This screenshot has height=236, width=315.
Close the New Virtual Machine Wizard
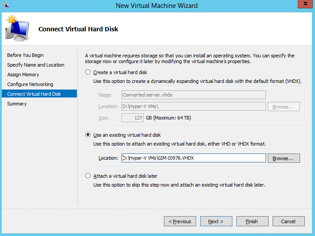pos(305,4)
